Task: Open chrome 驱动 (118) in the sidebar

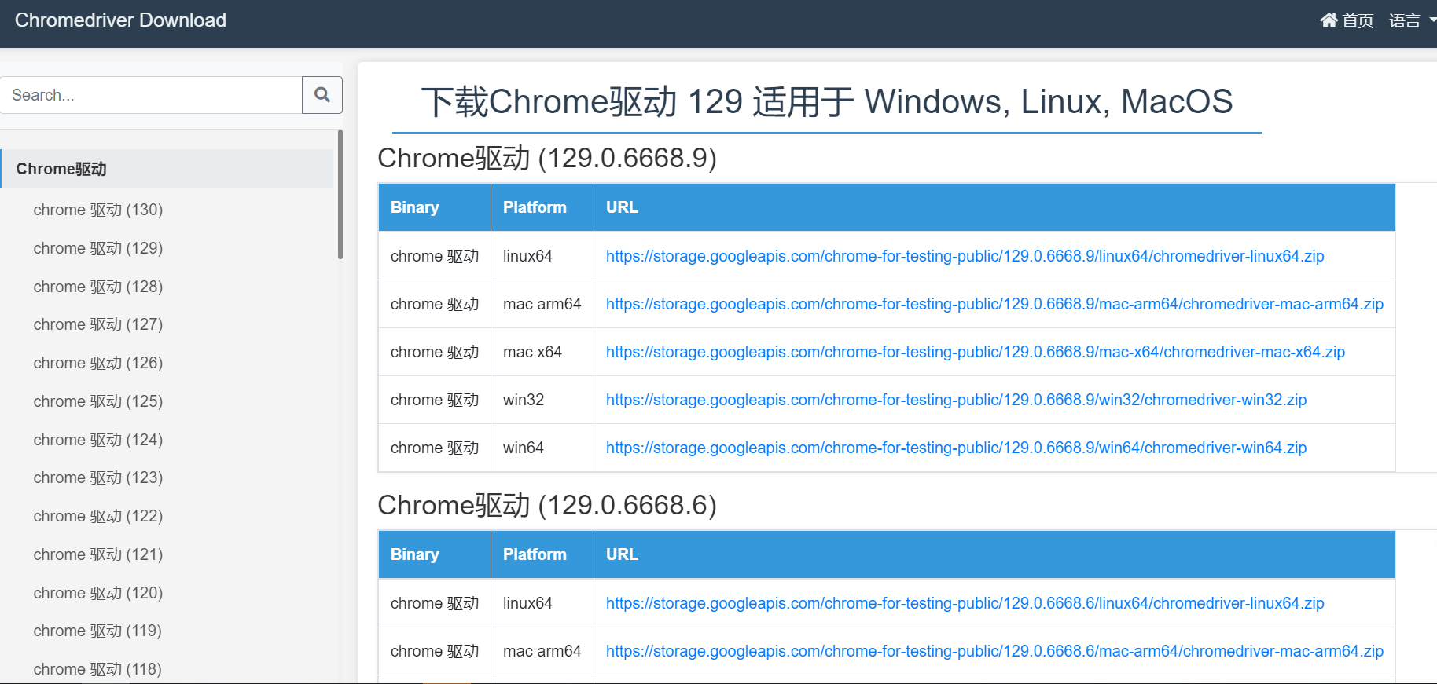Action: 98,669
